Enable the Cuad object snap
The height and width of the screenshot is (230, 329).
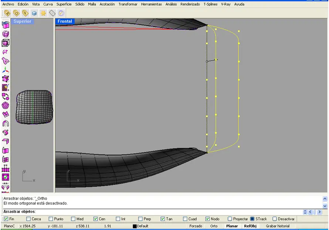click(185, 219)
